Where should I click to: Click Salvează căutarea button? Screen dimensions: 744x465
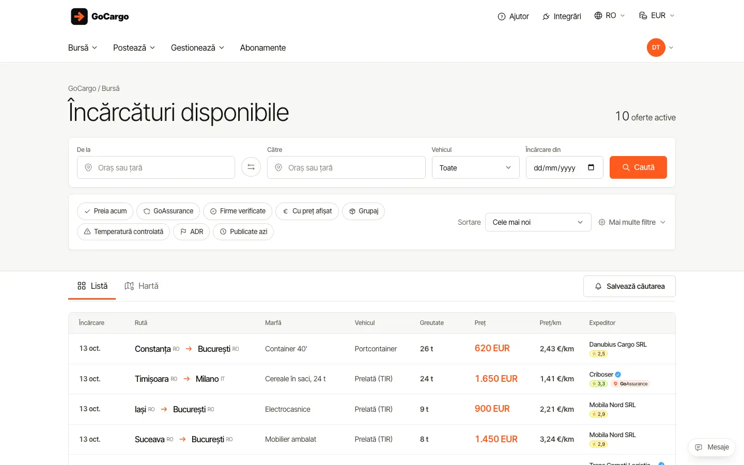click(x=629, y=286)
